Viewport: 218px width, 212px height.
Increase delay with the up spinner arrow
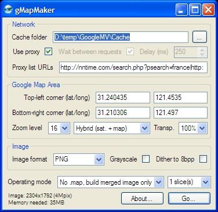click(202, 50)
